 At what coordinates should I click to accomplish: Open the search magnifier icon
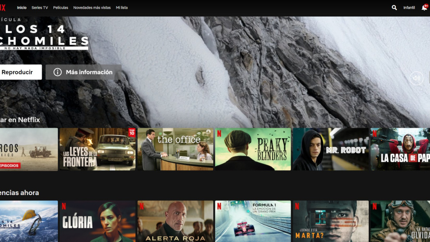coord(394,8)
